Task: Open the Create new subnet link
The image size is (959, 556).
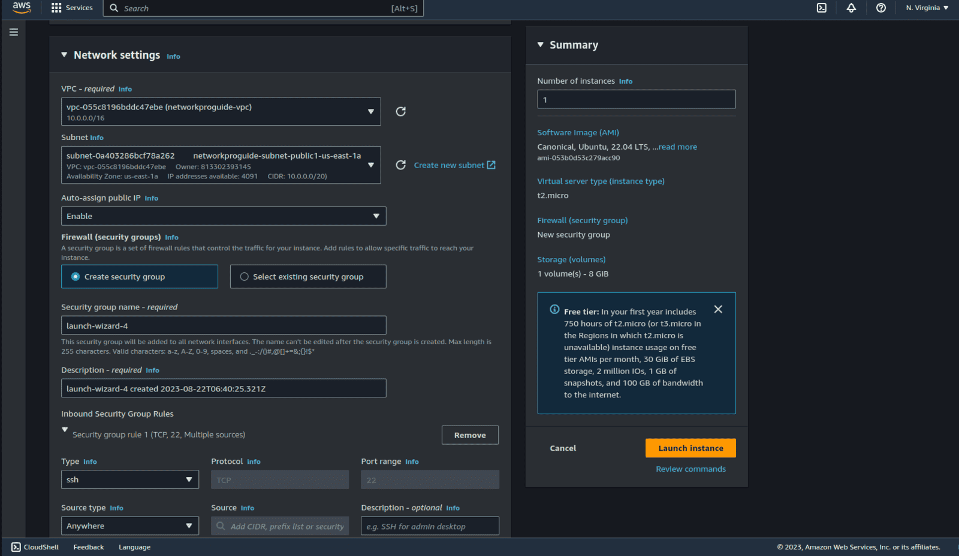Action: tap(454, 165)
